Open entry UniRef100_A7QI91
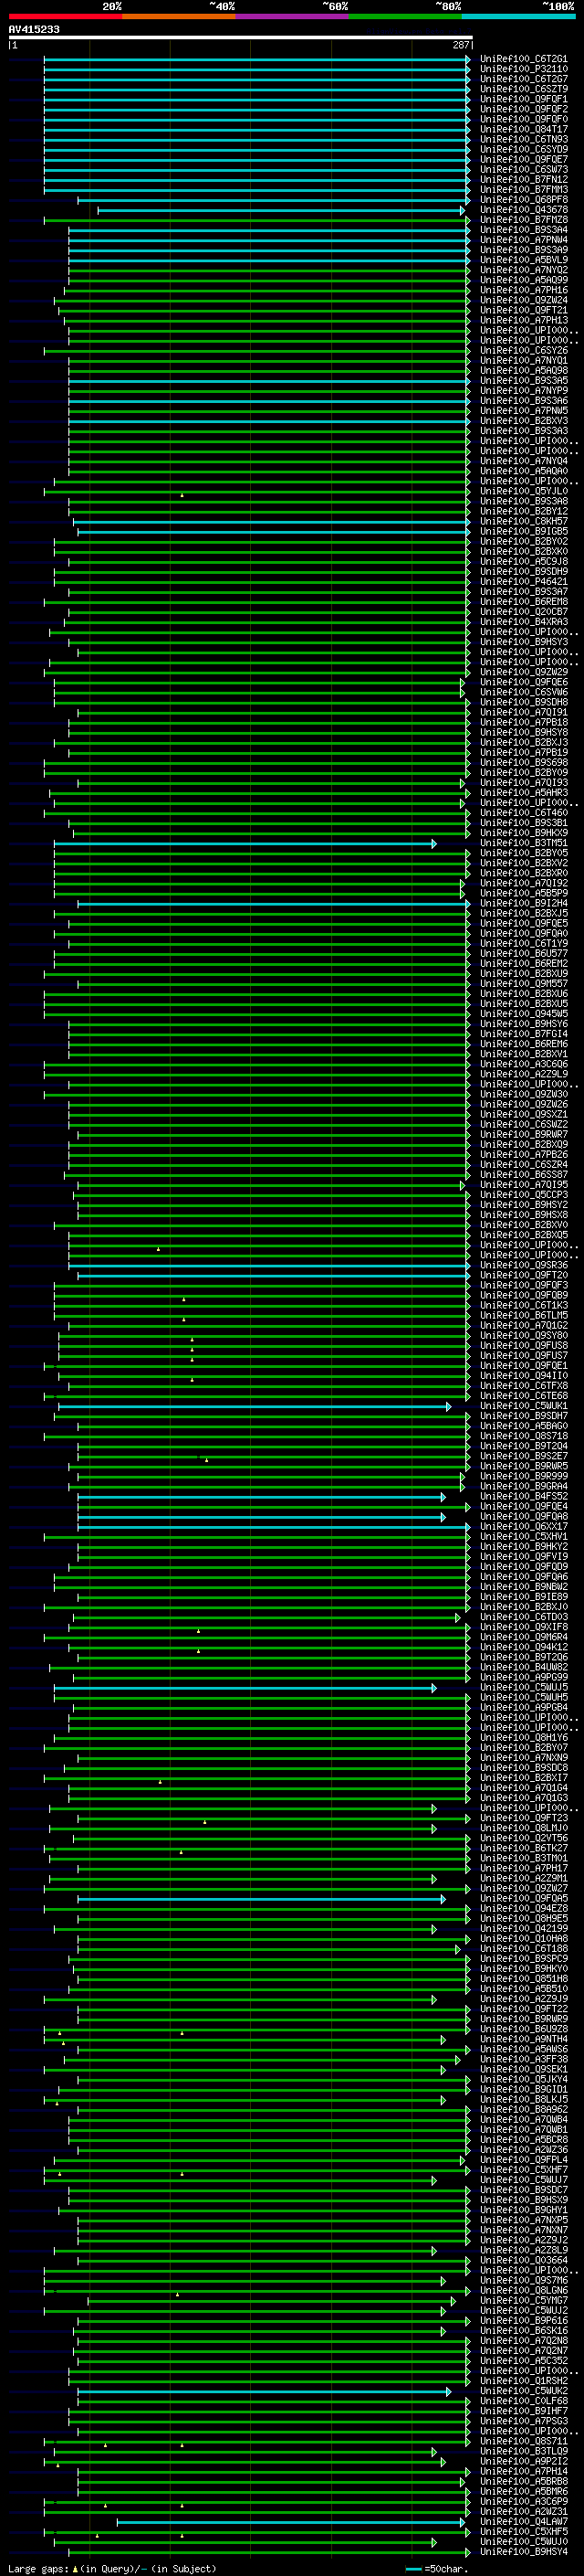This screenshot has height=2576, width=584. (524, 713)
